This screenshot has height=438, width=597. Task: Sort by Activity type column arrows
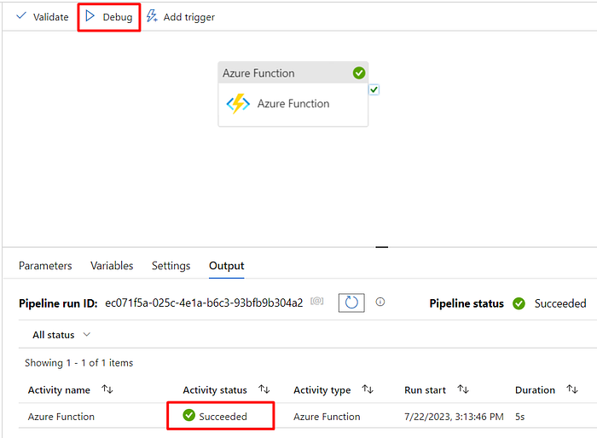[x=368, y=389]
